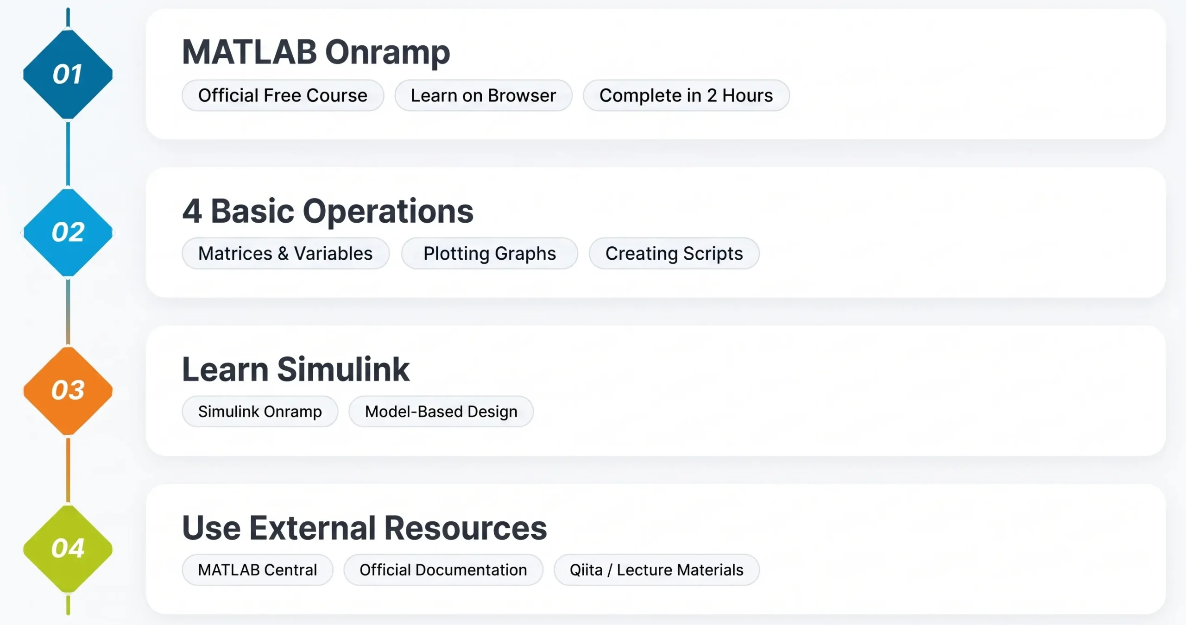Click the MATLAB Onramp heading
The image size is (1186, 625).
(316, 52)
